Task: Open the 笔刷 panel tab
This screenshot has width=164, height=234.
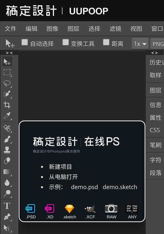Action: point(155,145)
